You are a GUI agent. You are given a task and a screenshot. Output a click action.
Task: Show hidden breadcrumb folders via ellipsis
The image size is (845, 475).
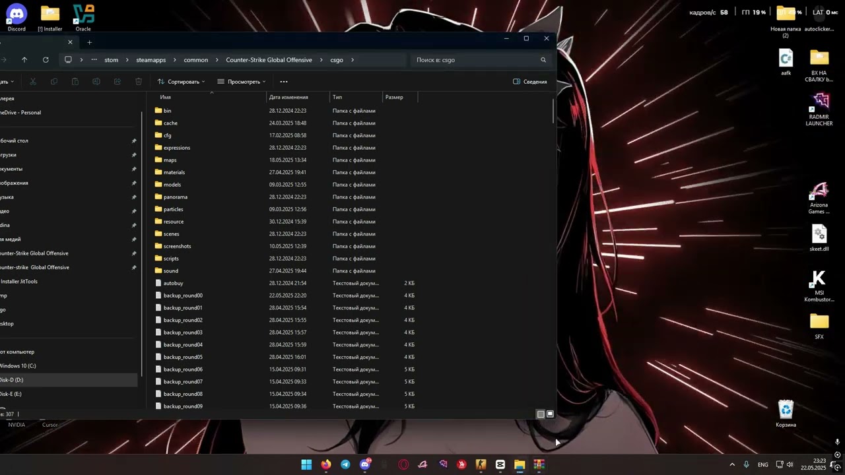point(94,60)
